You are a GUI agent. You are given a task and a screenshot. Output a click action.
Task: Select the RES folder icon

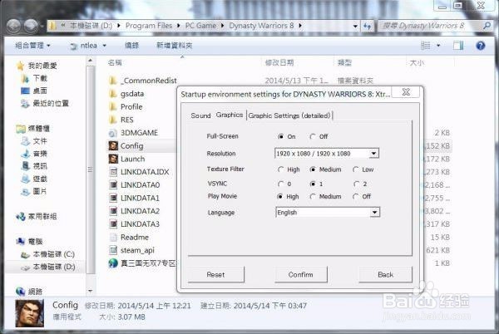point(112,120)
